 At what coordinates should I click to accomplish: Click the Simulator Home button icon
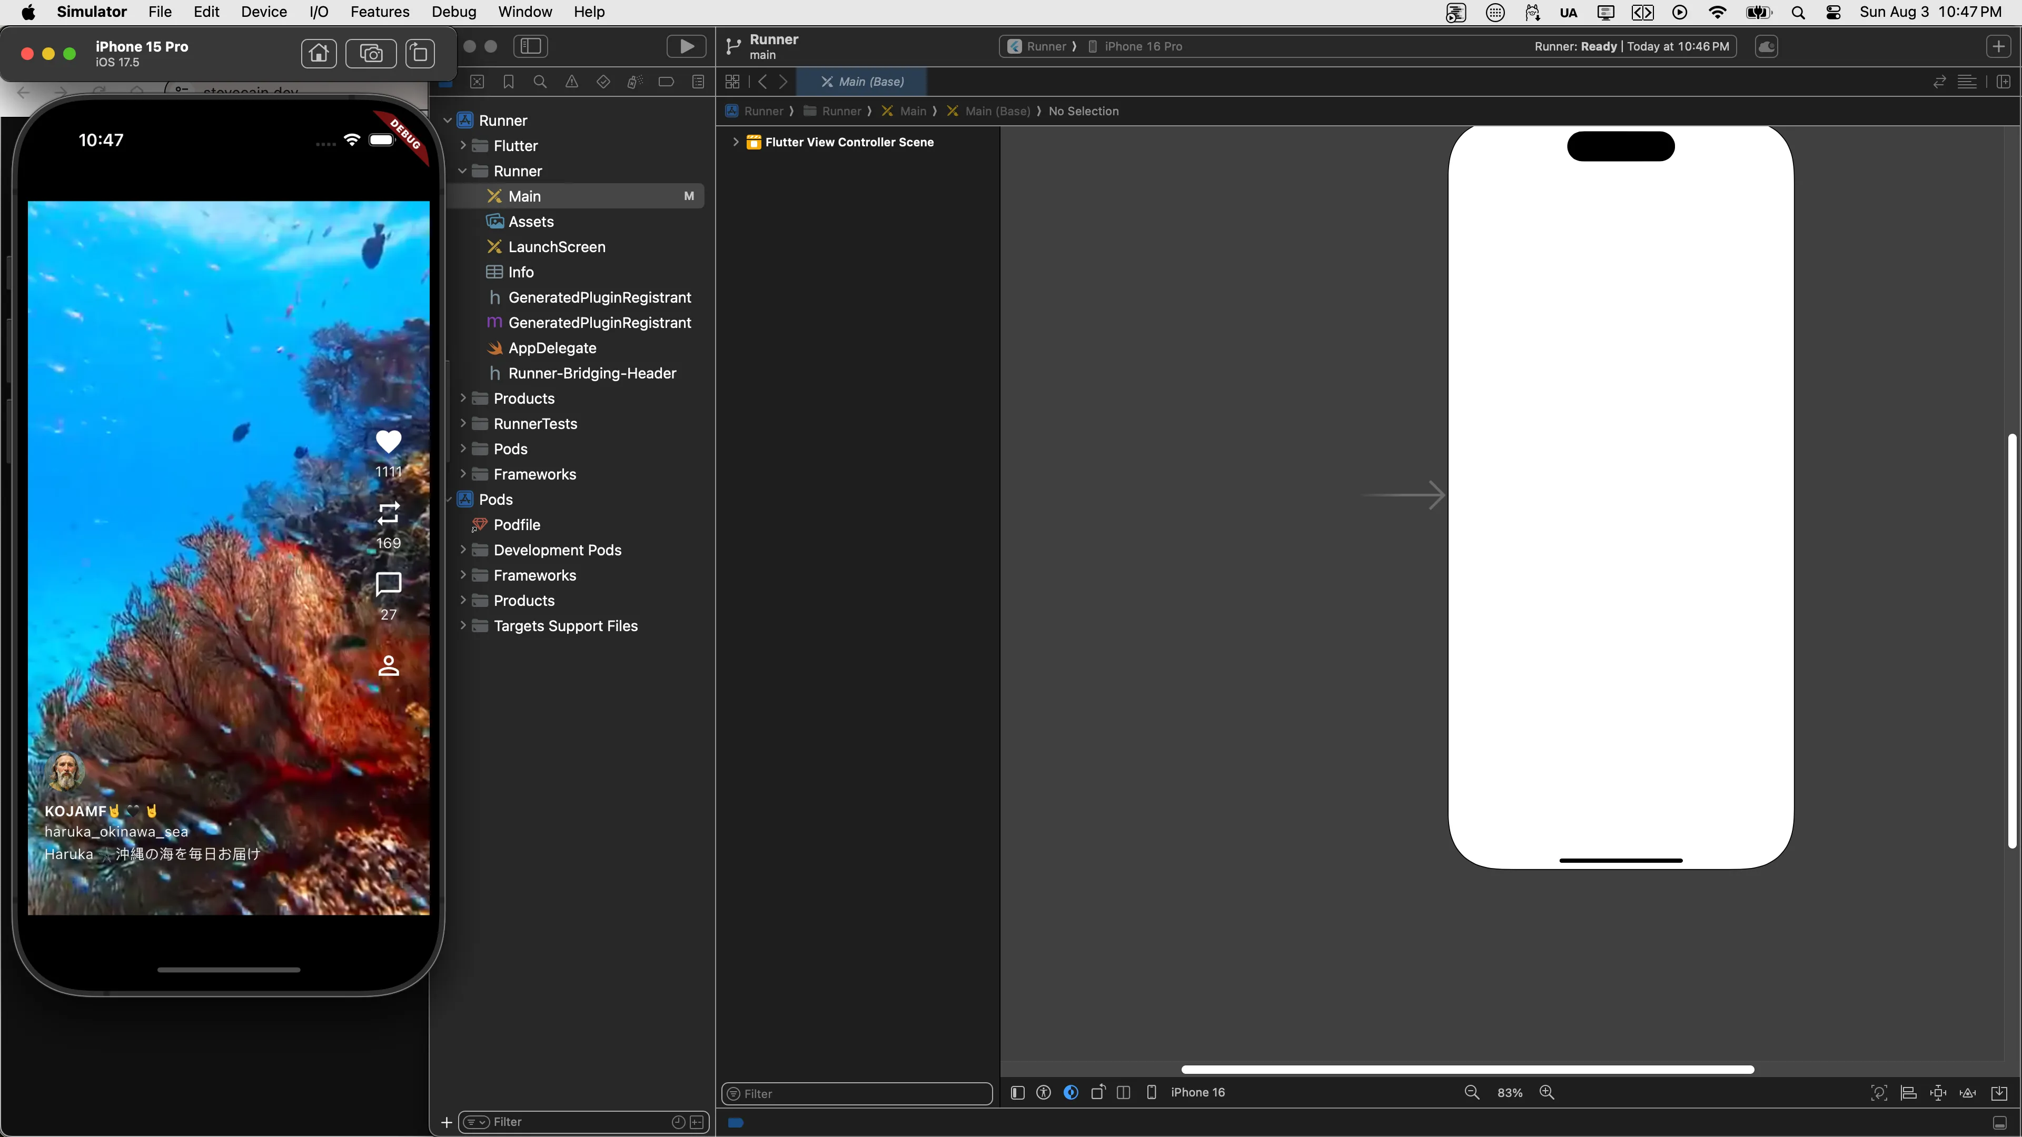(x=319, y=53)
